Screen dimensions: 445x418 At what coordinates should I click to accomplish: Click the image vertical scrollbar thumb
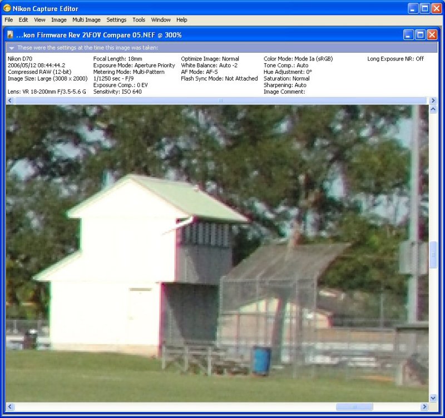(433, 255)
